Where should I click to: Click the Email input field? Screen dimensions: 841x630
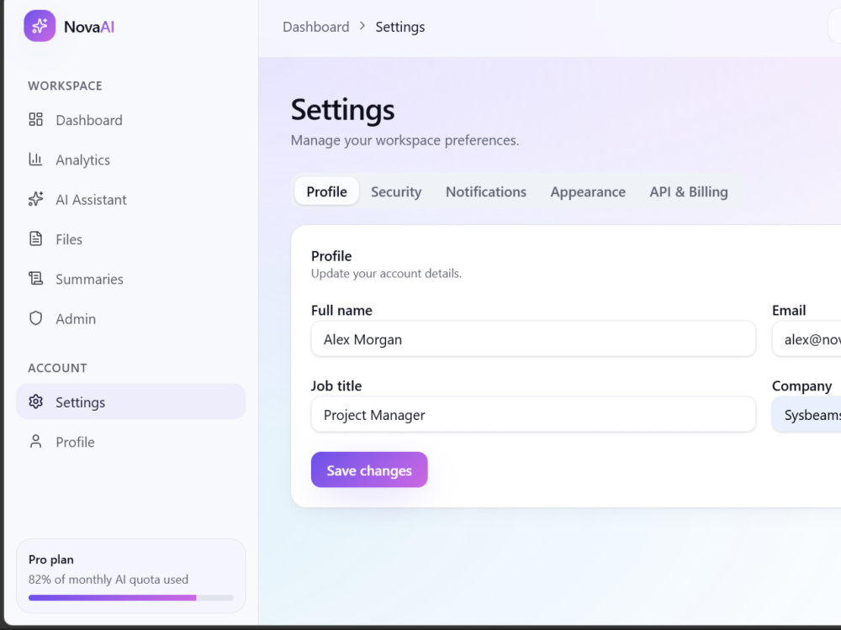[807, 339]
